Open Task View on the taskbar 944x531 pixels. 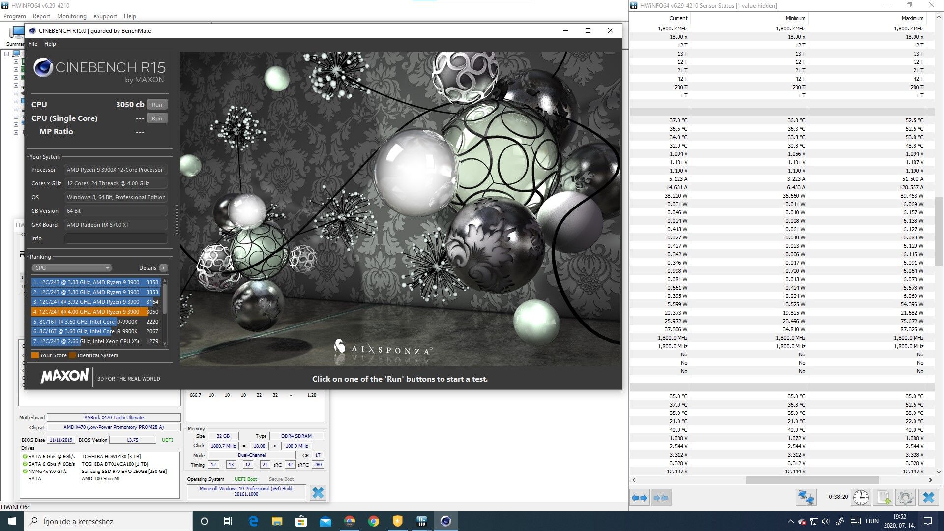click(228, 521)
